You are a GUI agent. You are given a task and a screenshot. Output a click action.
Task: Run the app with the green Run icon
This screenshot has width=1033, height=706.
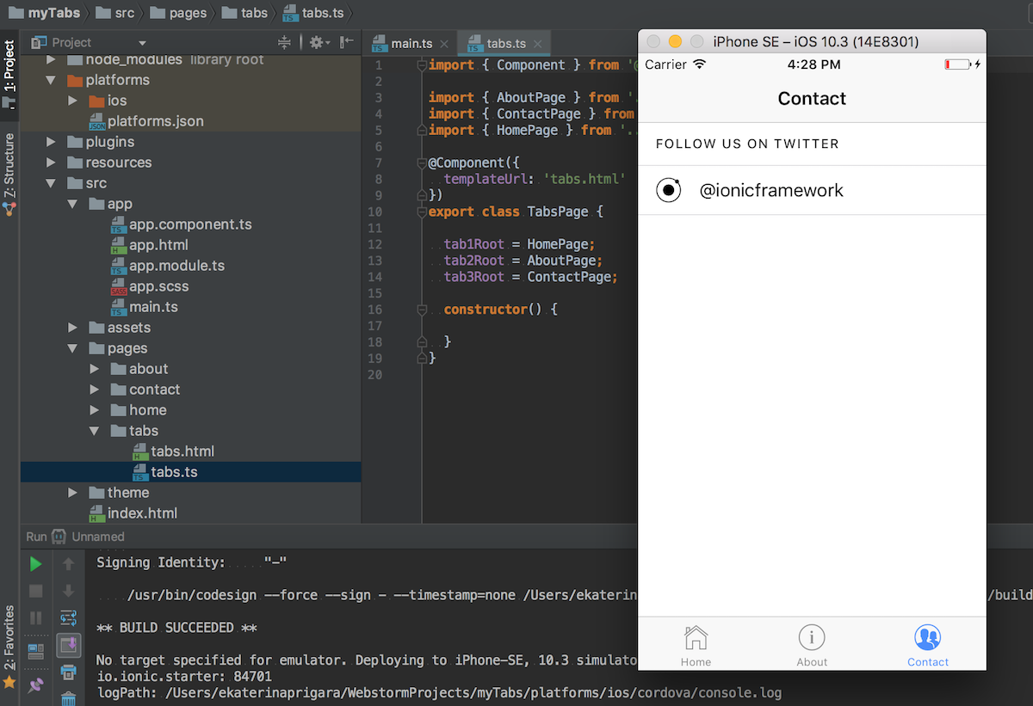tap(35, 563)
